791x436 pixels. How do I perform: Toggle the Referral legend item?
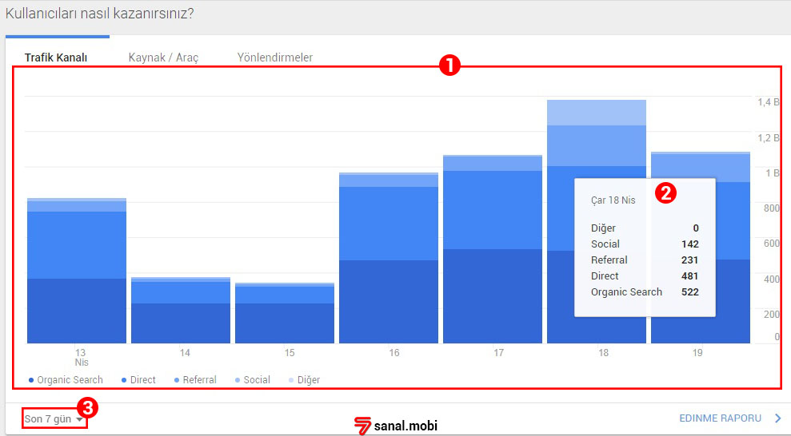tap(194, 380)
